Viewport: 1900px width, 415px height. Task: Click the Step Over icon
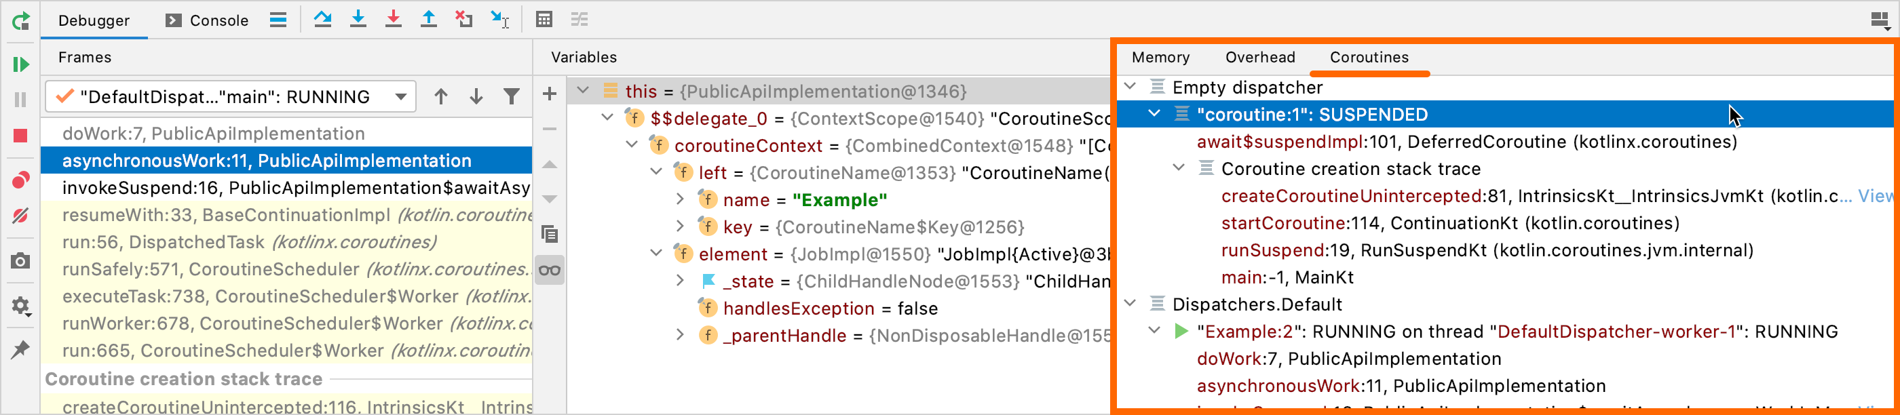click(x=322, y=20)
